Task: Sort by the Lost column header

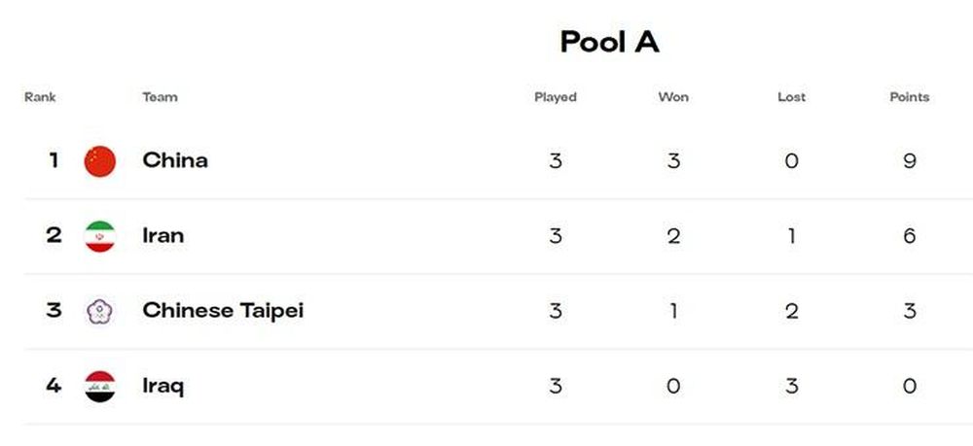Action: tap(791, 97)
